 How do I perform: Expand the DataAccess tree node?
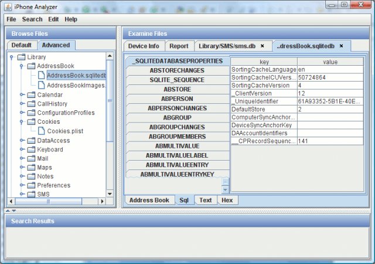tap(22, 140)
